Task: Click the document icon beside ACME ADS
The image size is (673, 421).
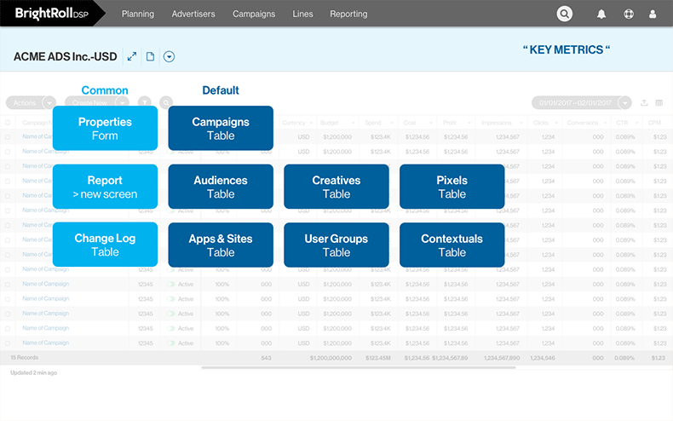Action: click(150, 56)
